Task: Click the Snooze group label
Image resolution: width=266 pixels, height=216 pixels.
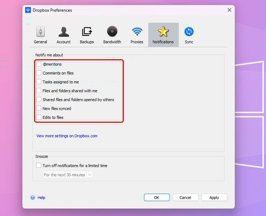Action: (42, 156)
